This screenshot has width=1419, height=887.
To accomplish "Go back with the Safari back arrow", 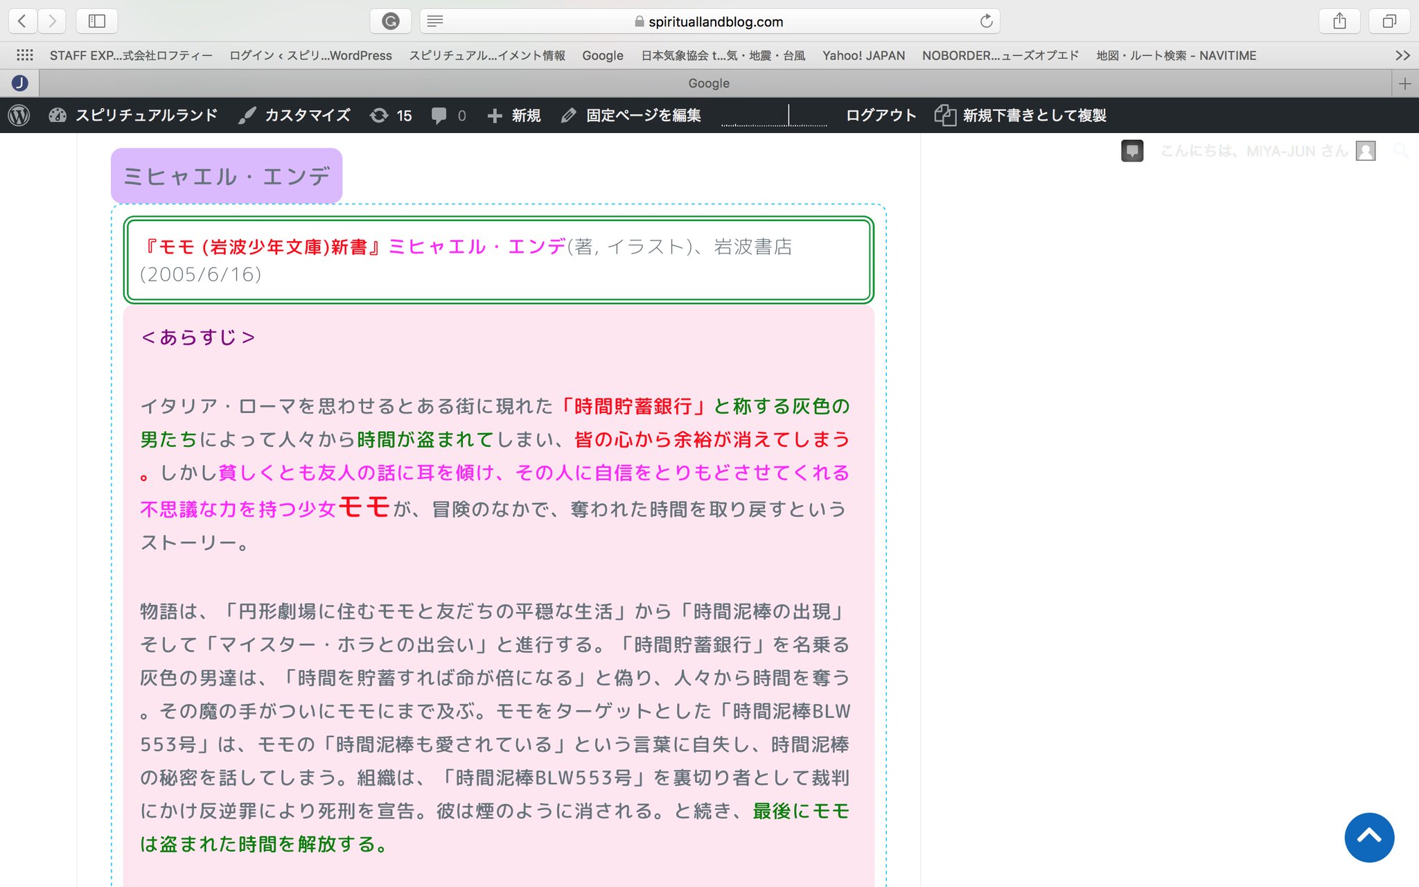I will pyautogui.click(x=22, y=21).
